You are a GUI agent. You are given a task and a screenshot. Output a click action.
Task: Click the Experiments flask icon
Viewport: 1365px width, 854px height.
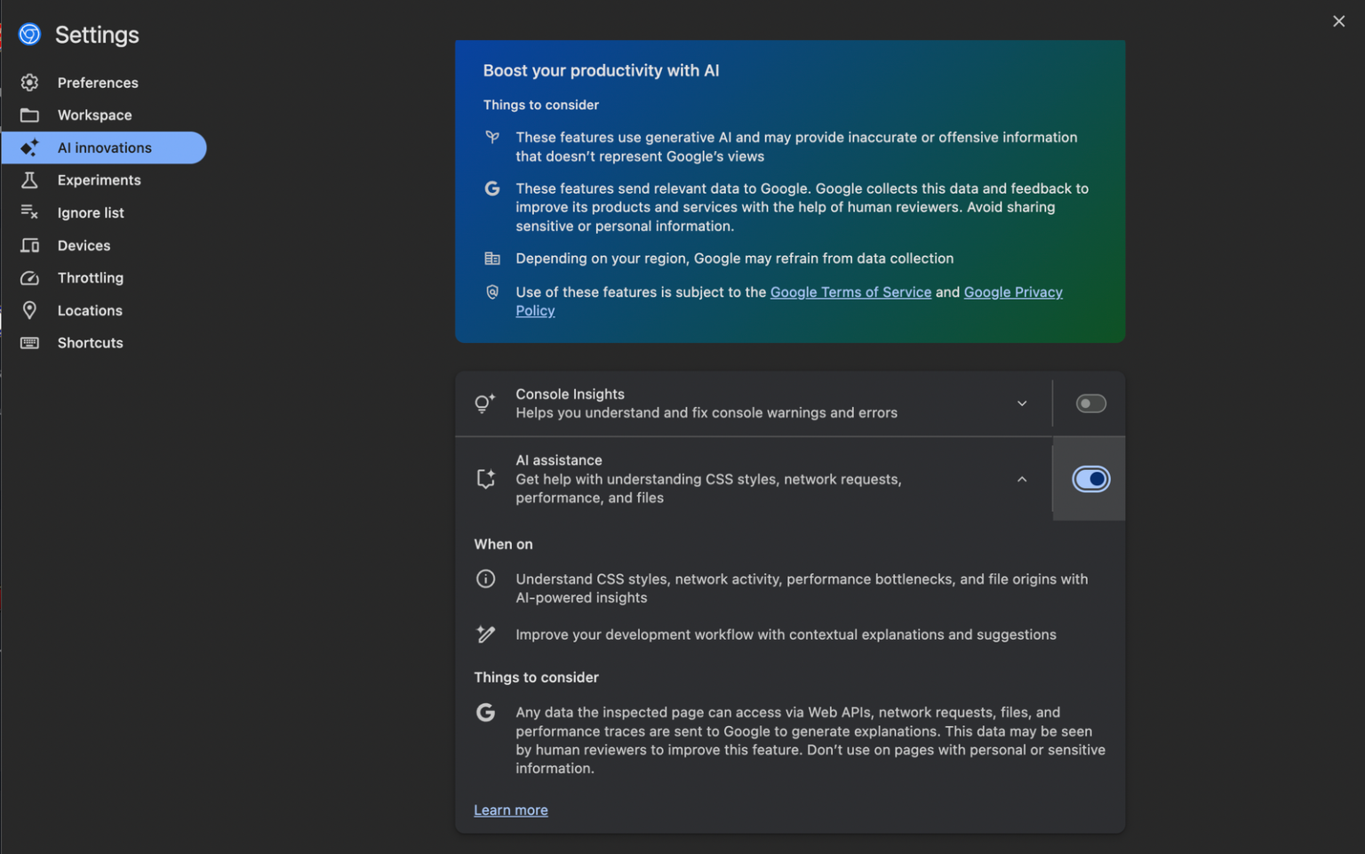click(x=29, y=180)
